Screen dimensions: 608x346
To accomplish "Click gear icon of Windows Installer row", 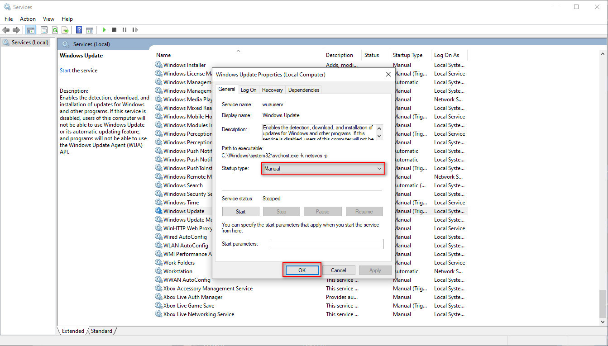I will 158,65.
